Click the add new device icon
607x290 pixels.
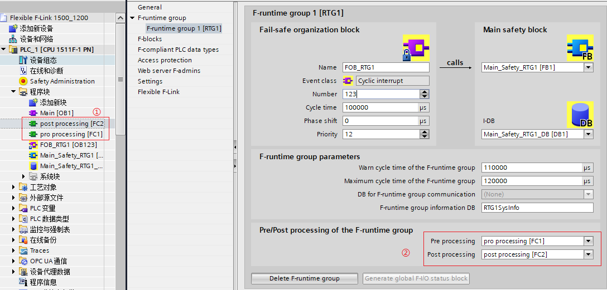pyautogui.click(x=14, y=28)
